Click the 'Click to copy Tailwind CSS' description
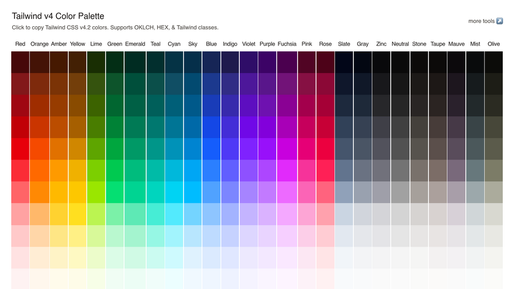 [115, 27]
